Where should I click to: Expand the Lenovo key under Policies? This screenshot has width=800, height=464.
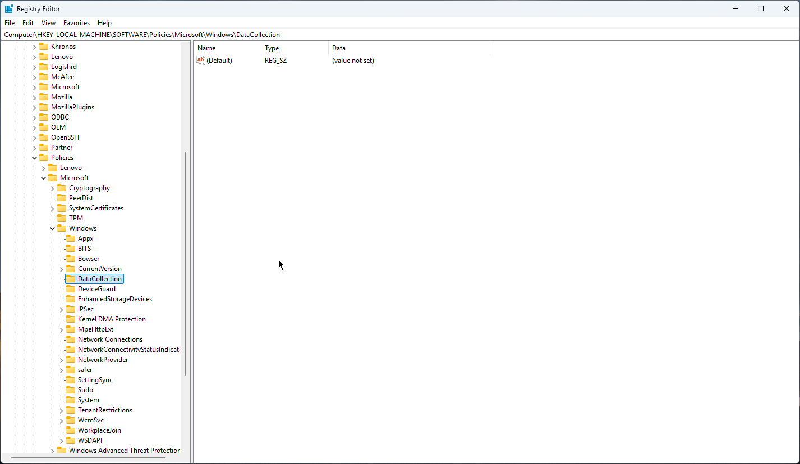click(x=44, y=168)
